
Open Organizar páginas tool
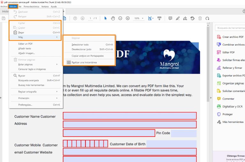pyautogui.click(x=230, y=83)
